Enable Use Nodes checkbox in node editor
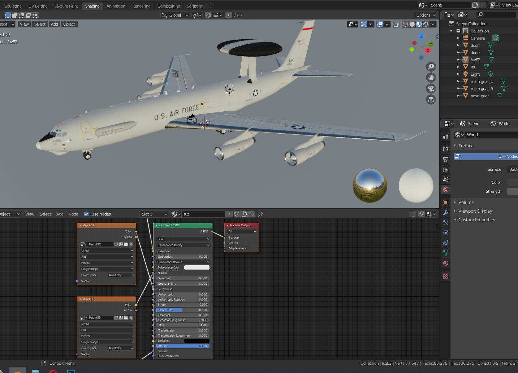The width and height of the screenshot is (518, 373). tap(86, 214)
